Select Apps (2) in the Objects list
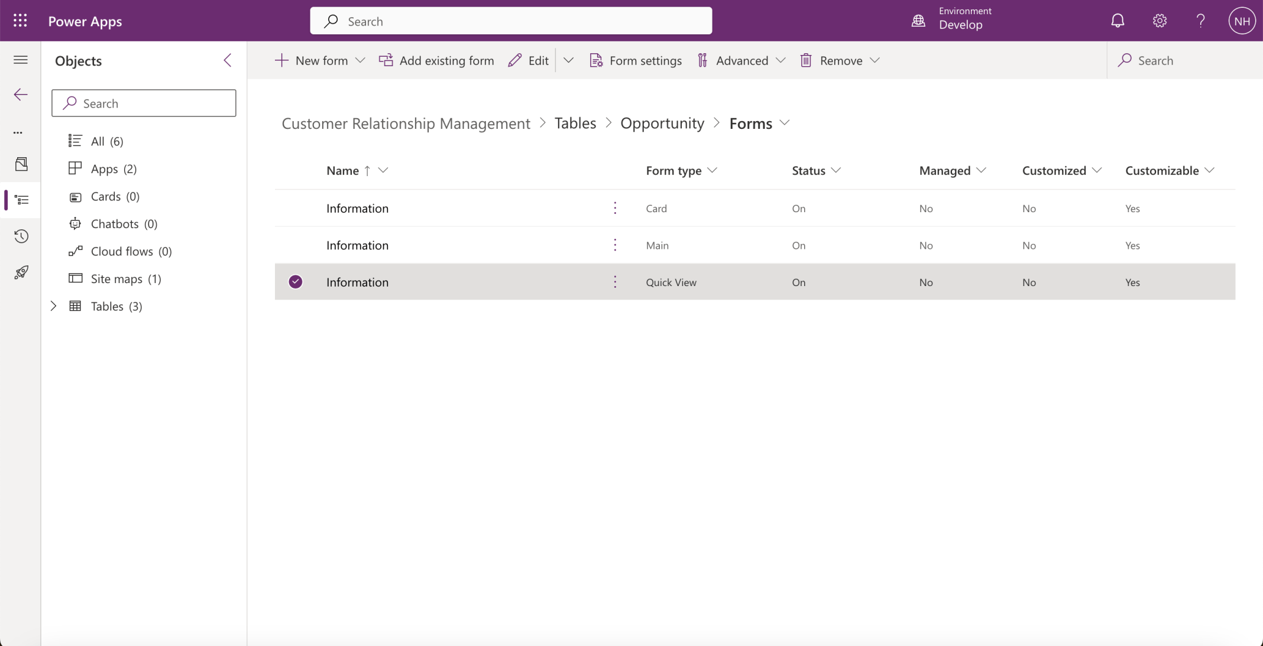This screenshot has height=646, width=1263. pyautogui.click(x=114, y=169)
